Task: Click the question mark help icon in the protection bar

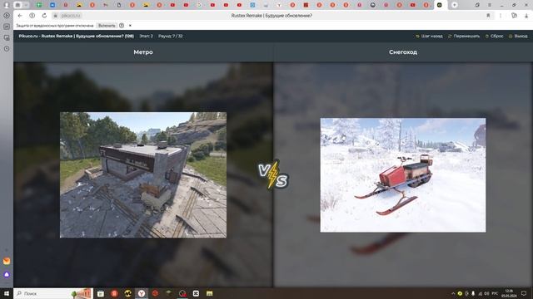Action: click(x=122, y=26)
